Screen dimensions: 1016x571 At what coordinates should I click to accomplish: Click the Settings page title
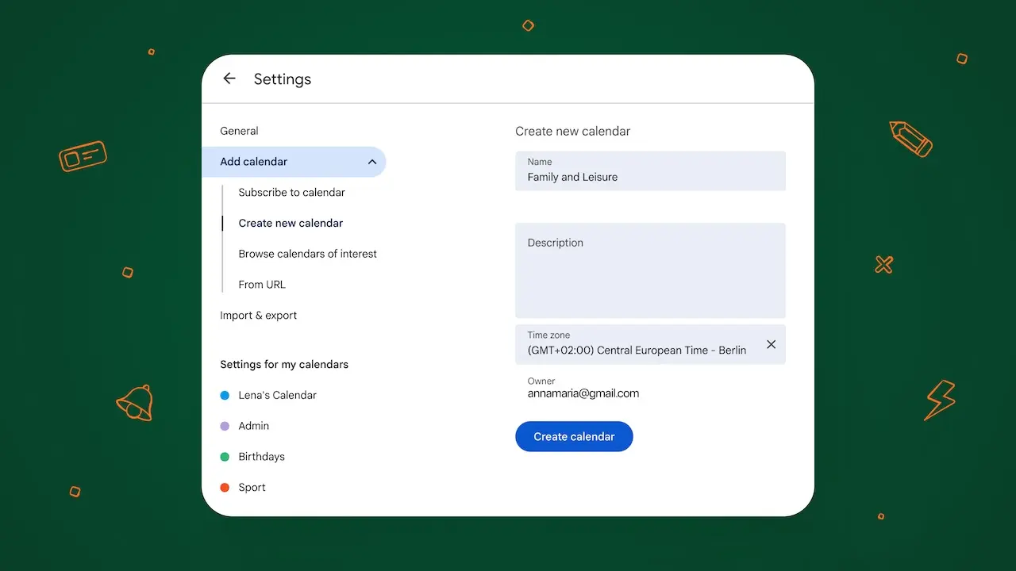coord(283,79)
